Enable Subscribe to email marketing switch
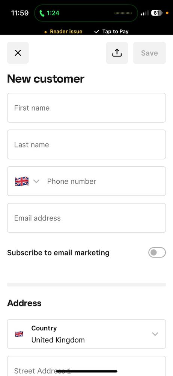The width and height of the screenshot is (173, 376). click(x=157, y=253)
